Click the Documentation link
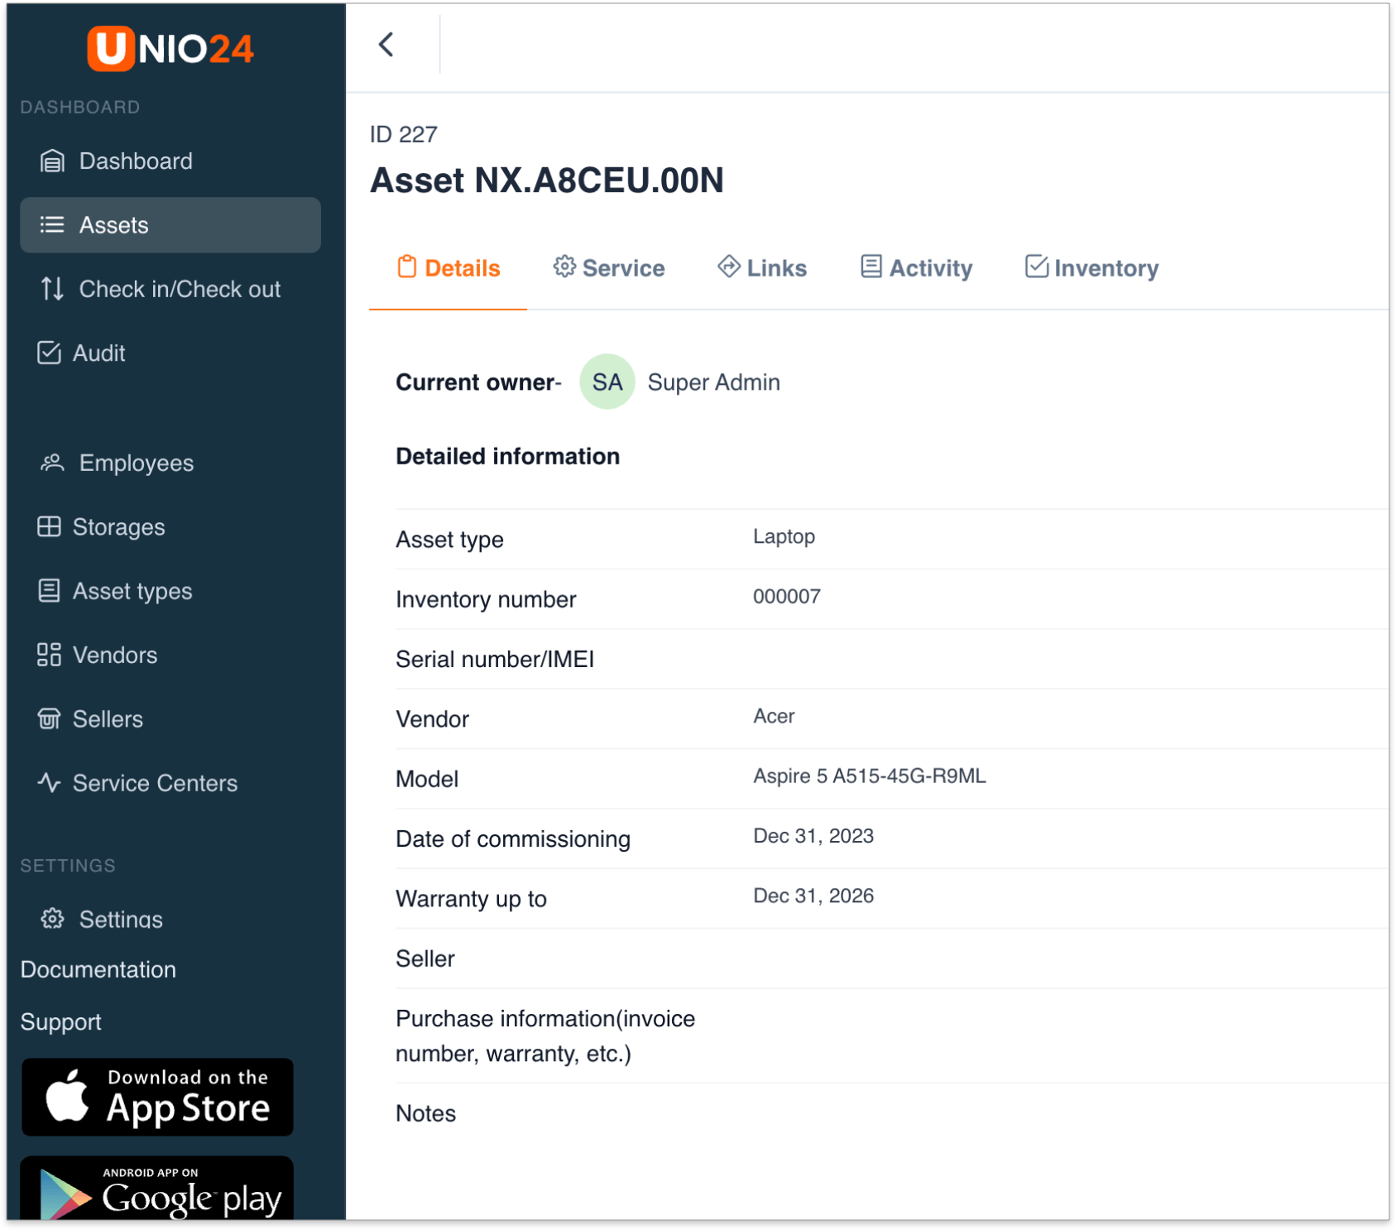The height and width of the screenshot is (1230, 1396). coord(98,970)
